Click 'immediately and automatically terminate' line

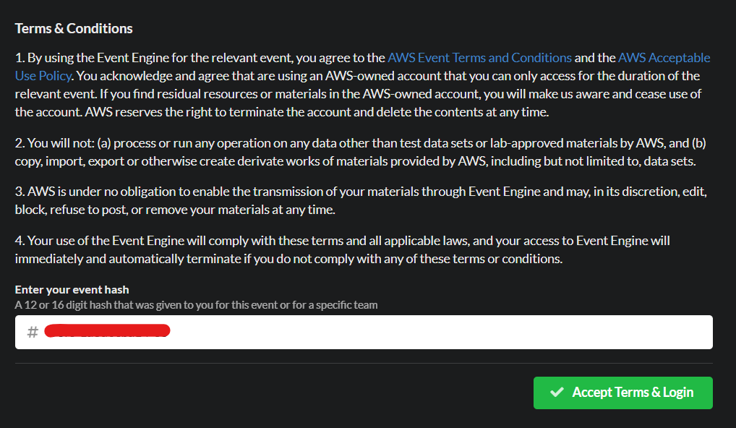[x=288, y=259]
